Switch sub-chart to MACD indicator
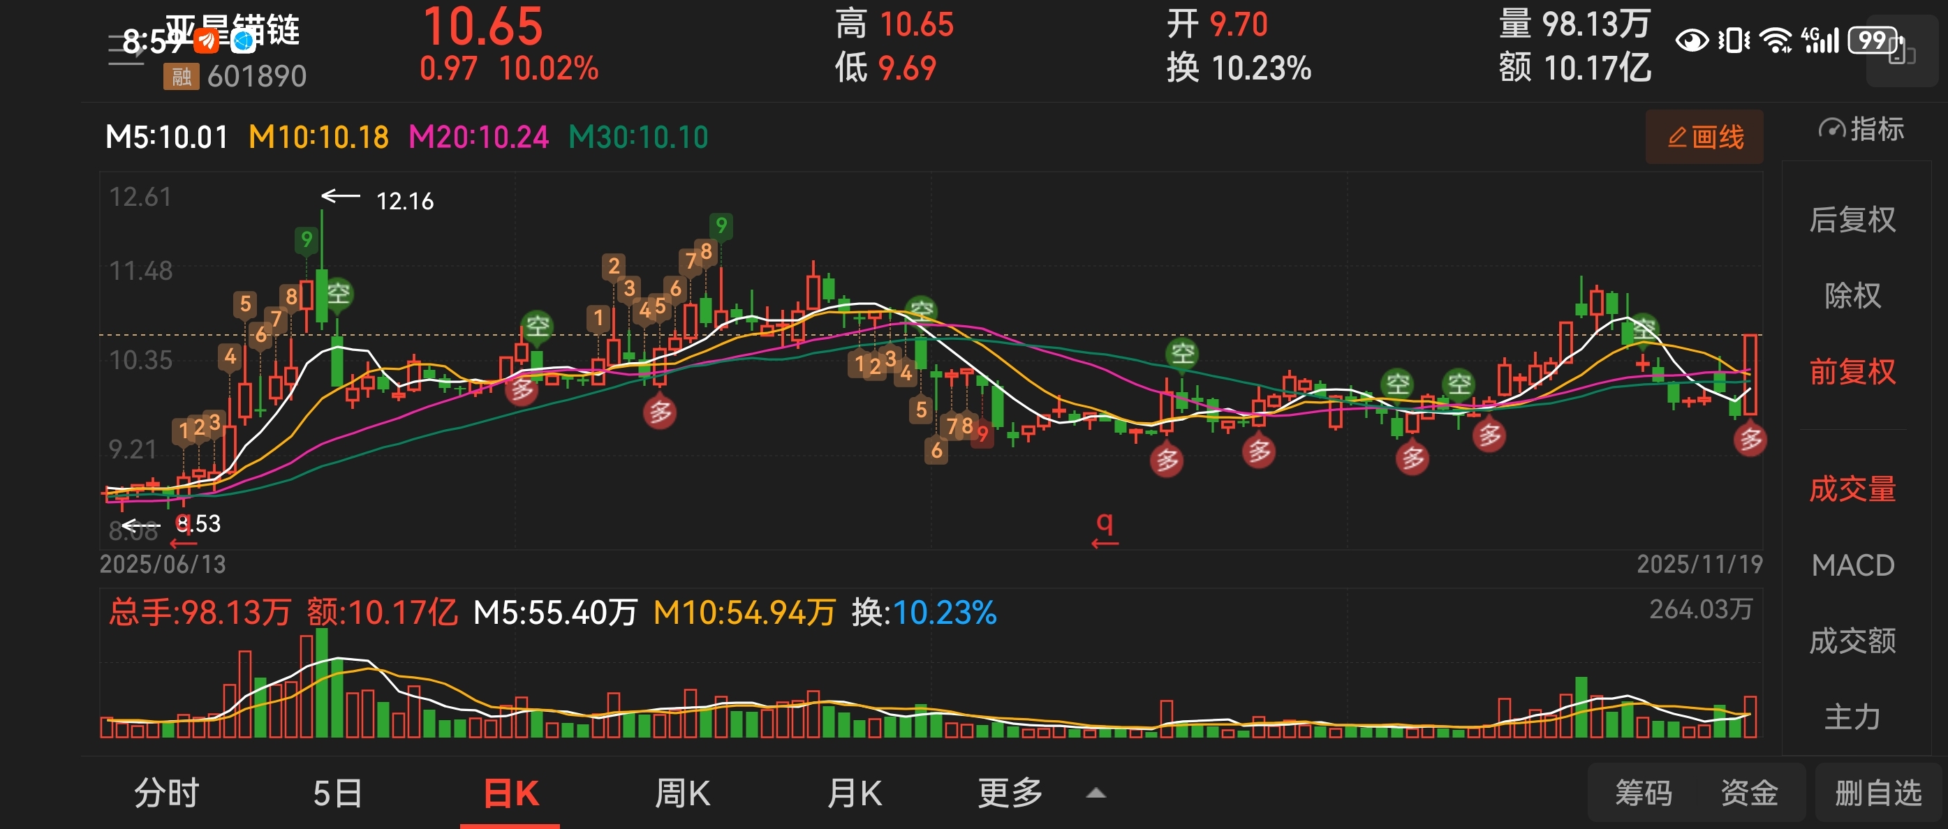1948x829 pixels. [1852, 565]
